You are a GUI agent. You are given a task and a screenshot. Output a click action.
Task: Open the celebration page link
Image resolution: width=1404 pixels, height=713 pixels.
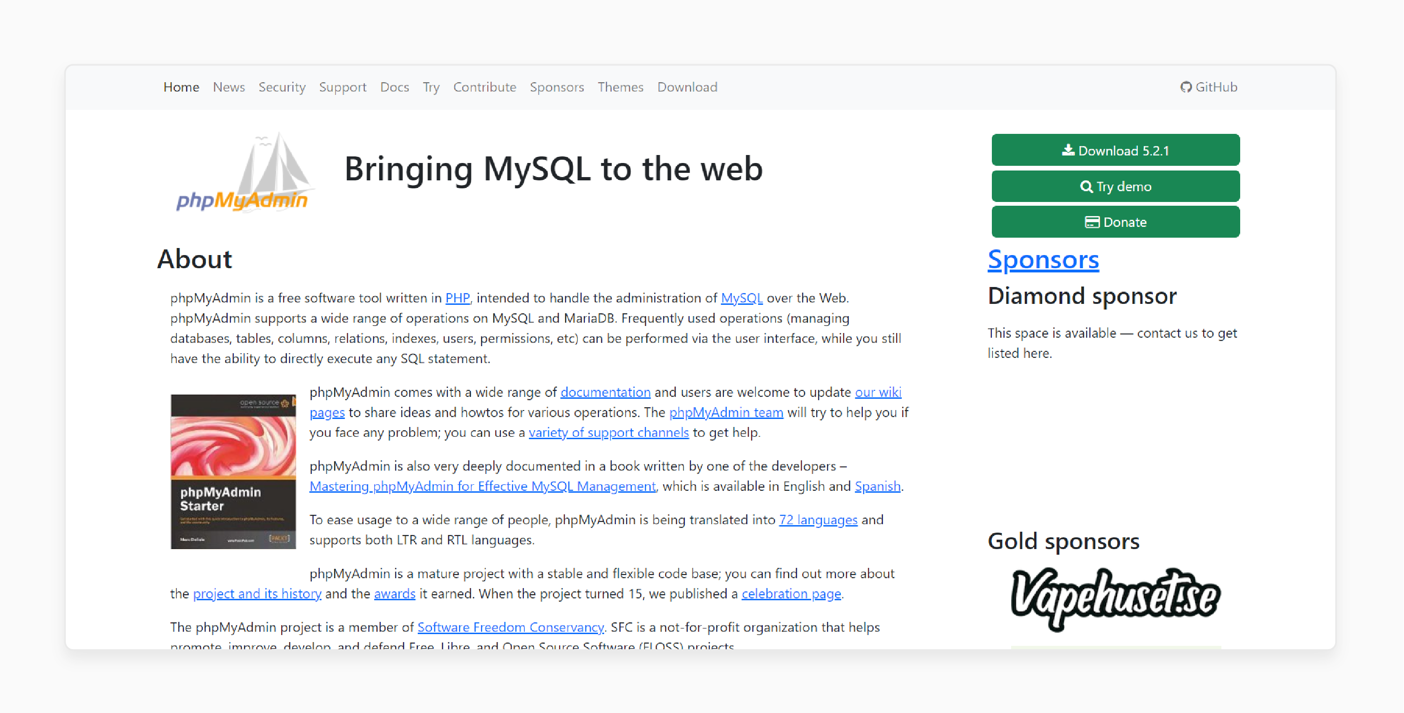[x=791, y=594]
